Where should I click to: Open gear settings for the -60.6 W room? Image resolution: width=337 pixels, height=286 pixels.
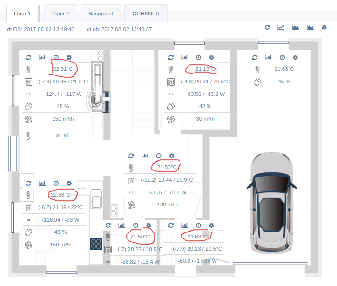click(211, 225)
